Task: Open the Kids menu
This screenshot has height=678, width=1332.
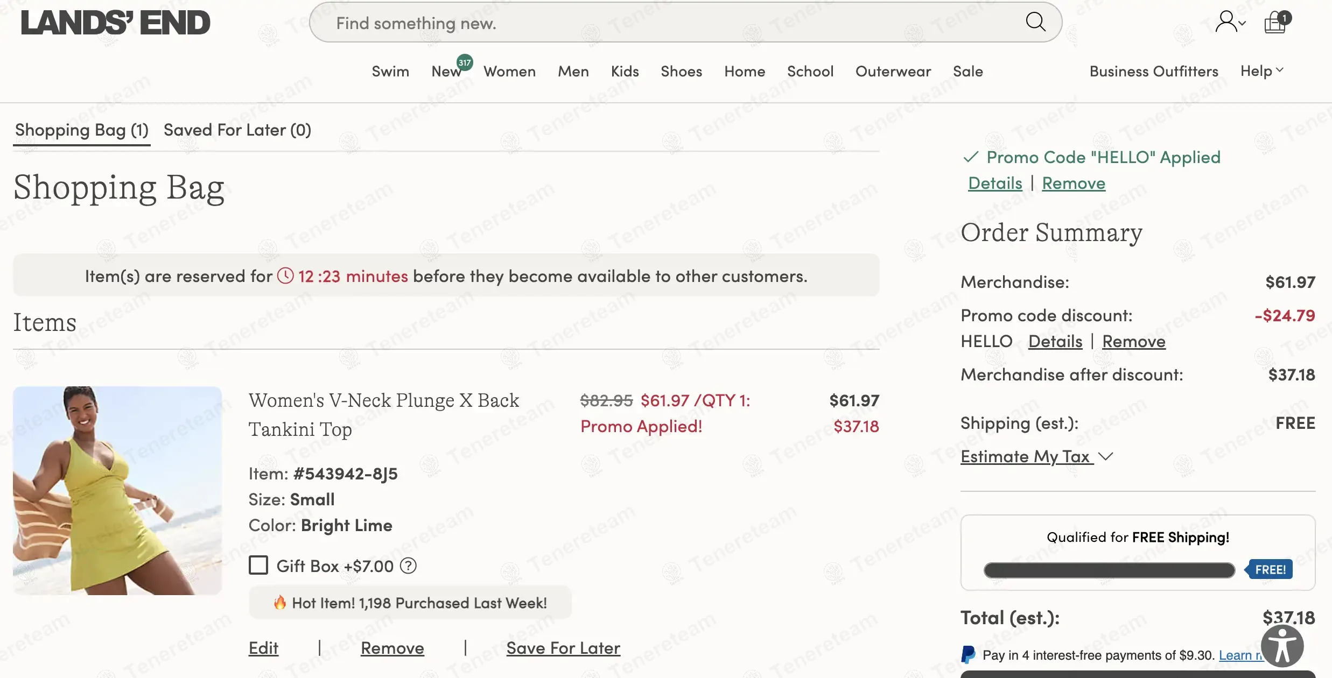Action: pyautogui.click(x=625, y=71)
